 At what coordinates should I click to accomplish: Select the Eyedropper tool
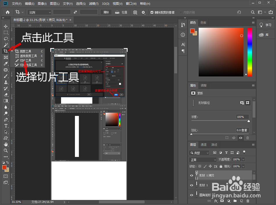tap(6, 64)
